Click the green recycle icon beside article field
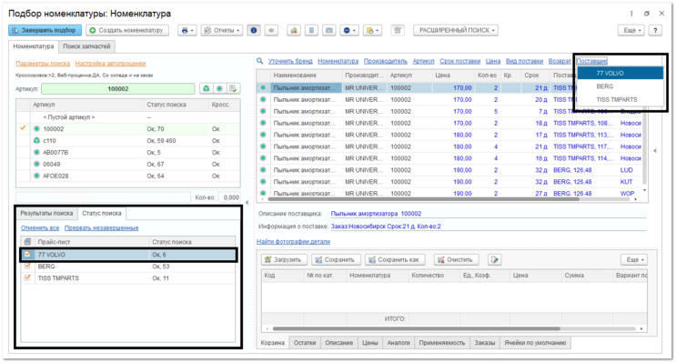This screenshot has height=363, width=676. (x=207, y=88)
